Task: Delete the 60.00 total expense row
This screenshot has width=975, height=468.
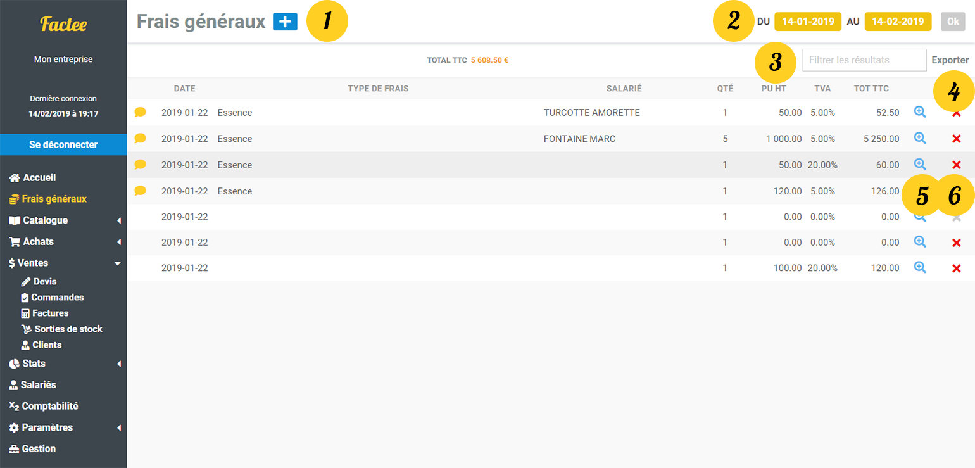Action: click(x=956, y=165)
